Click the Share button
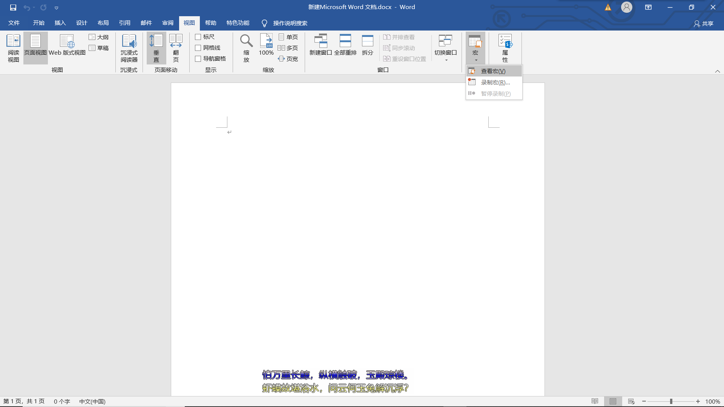Image resolution: width=724 pixels, height=407 pixels. [704, 23]
